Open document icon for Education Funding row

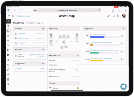pos(122,59)
